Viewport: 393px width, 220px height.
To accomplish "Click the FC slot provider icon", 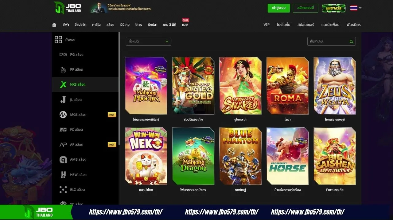I will click(x=63, y=129).
